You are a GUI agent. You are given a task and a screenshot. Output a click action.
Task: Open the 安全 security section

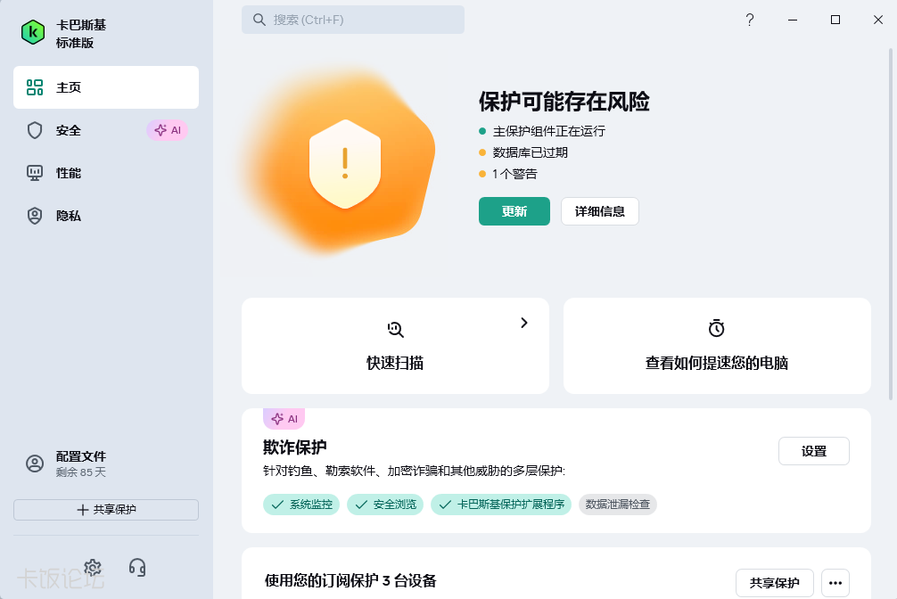[x=106, y=130]
